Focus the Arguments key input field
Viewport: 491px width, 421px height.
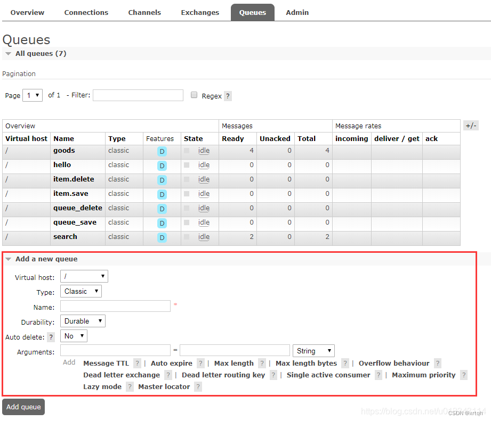(115, 350)
